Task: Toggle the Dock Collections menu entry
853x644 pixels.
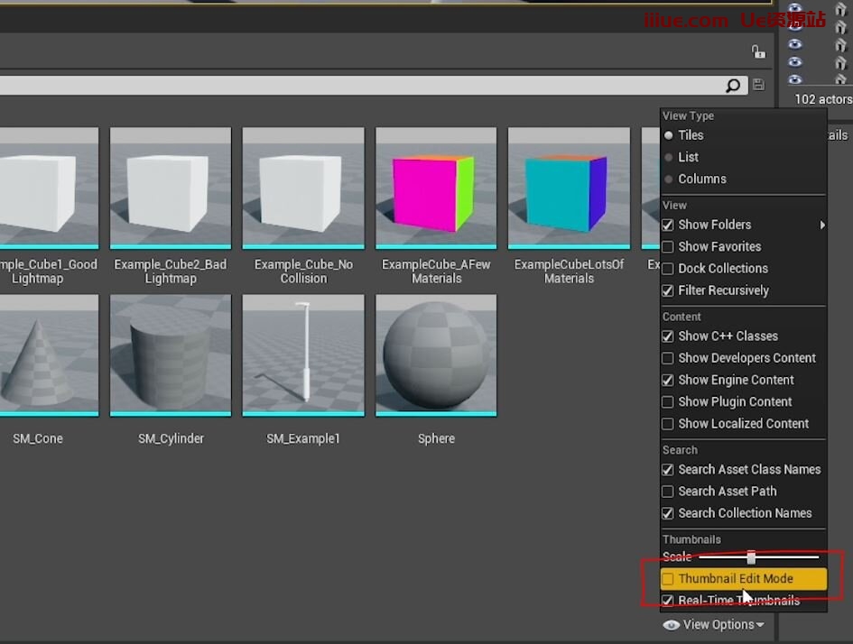Action: tap(722, 269)
